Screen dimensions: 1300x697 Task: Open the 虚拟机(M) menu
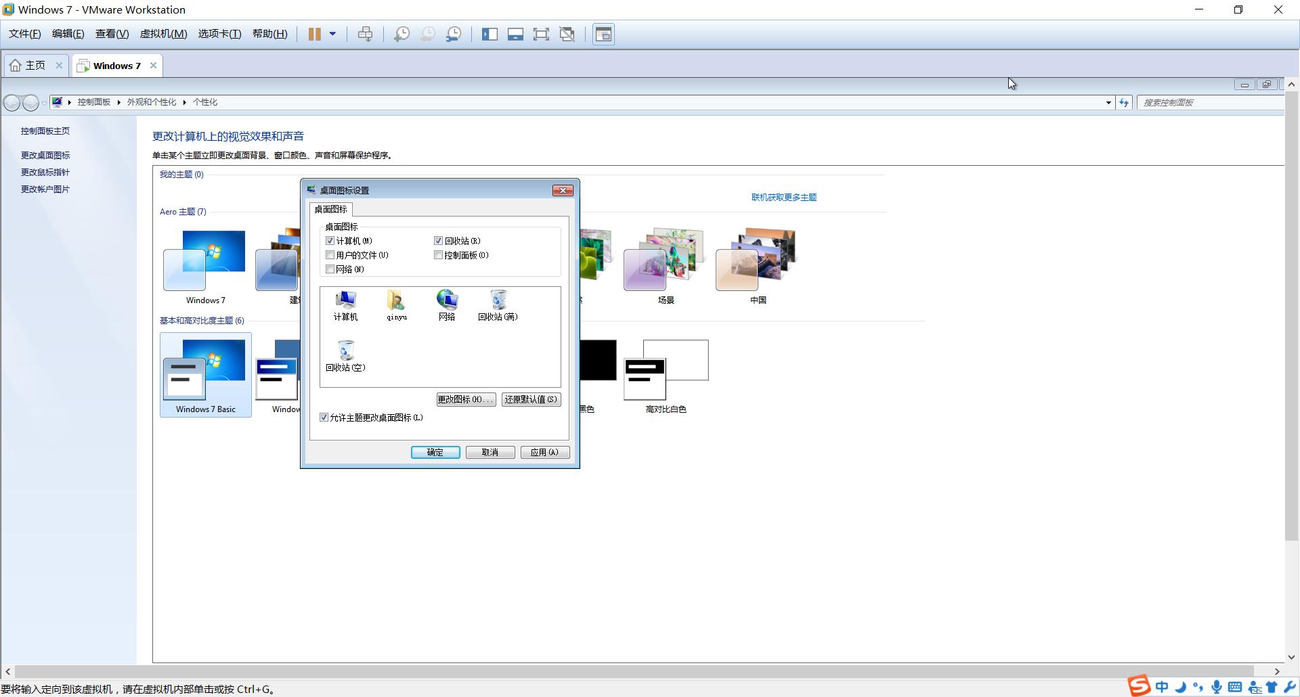click(163, 34)
